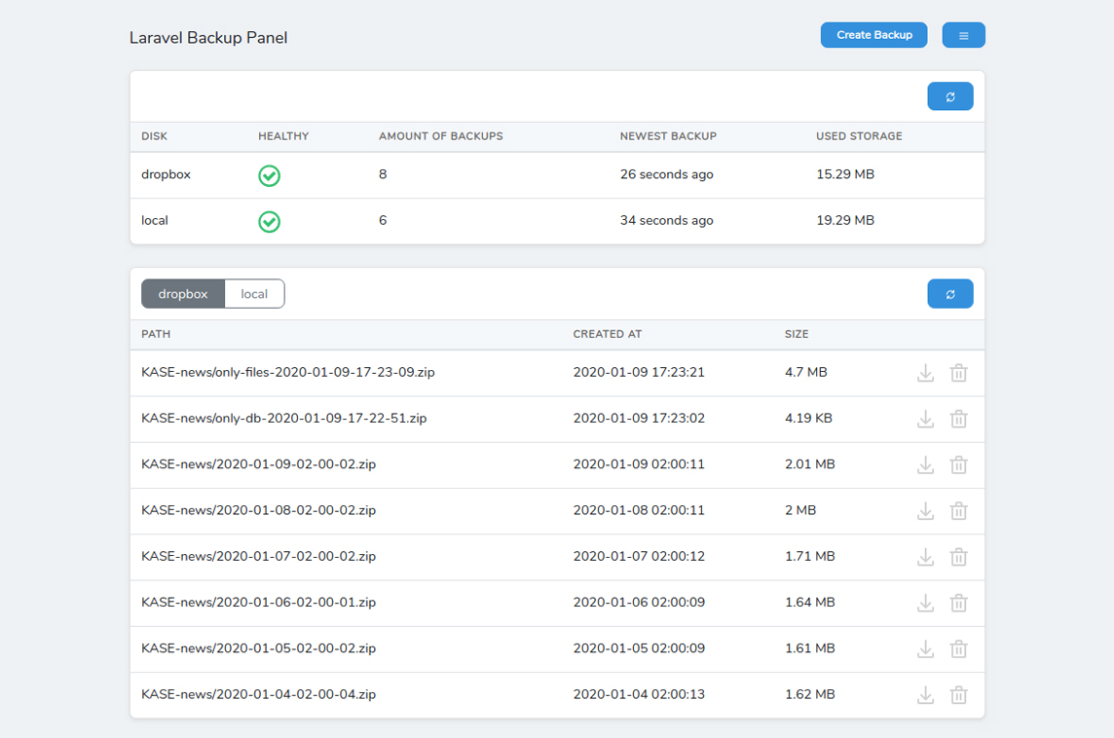
Task: Click created date 2020-01-06 02:00:09
Action: pyautogui.click(x=639, y=603)
